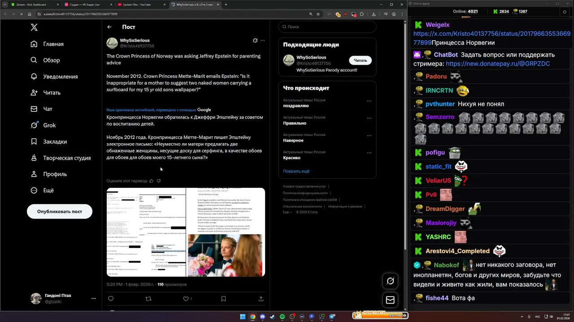The image size is (574, 322).
Task: Open Чат messages in the sidebar
Action: 41,109
